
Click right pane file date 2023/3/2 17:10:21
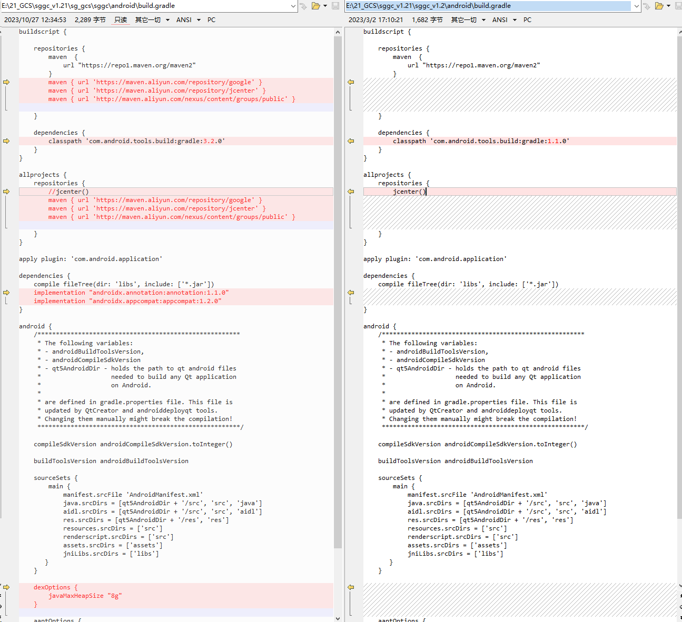click(x=375, y=20)
